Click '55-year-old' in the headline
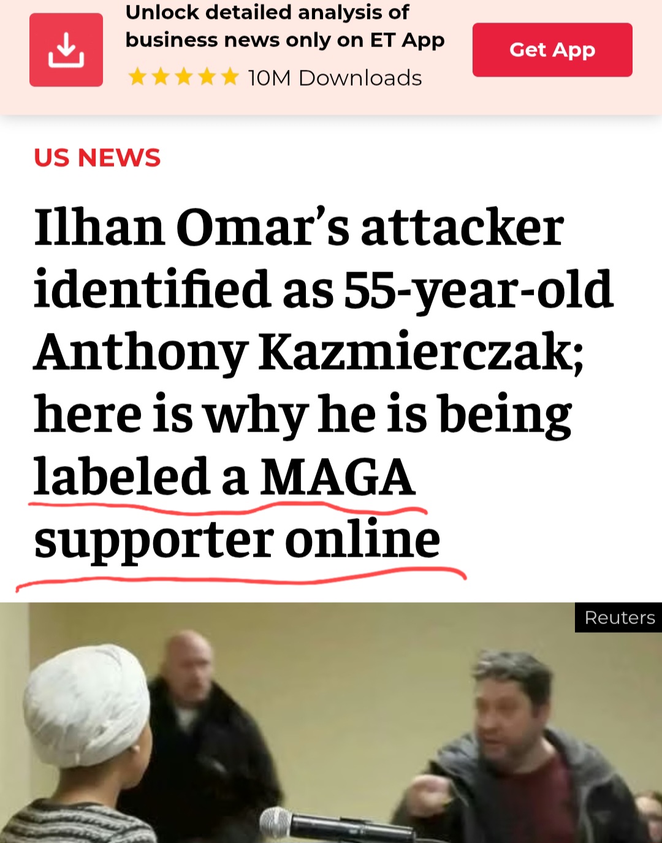The height and width of the screenshot is (843, 662). (478, 291)
